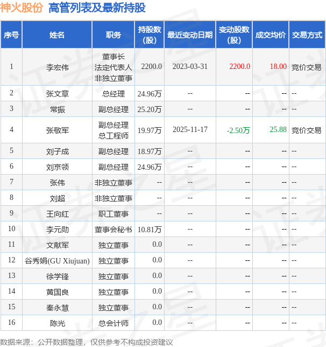Click the 董事长 法定代表人 非独立董事 cell
Image resolution: width=326 pixels, height=347 pixels.
tap(114, 67)
